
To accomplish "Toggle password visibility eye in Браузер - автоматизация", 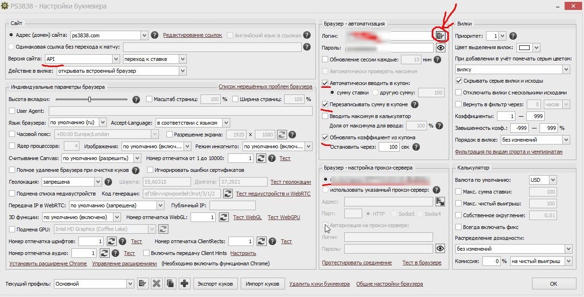I will point(441,48).
